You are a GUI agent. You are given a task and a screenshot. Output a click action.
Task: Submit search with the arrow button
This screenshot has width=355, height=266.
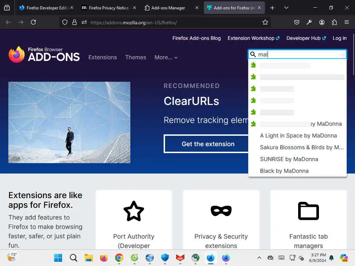(342, 54)
